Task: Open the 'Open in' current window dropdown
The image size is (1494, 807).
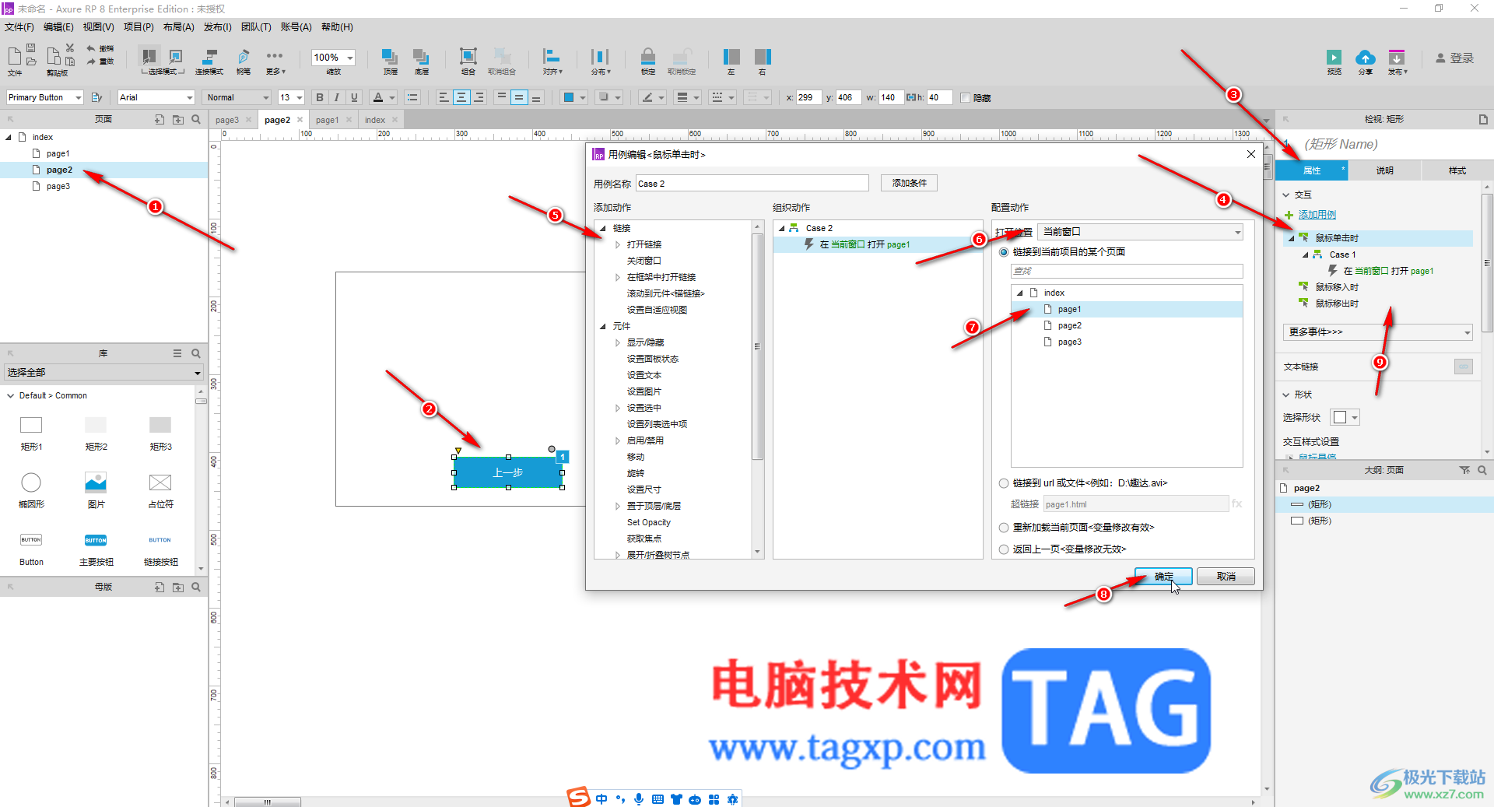Action: click(1140, 232)
